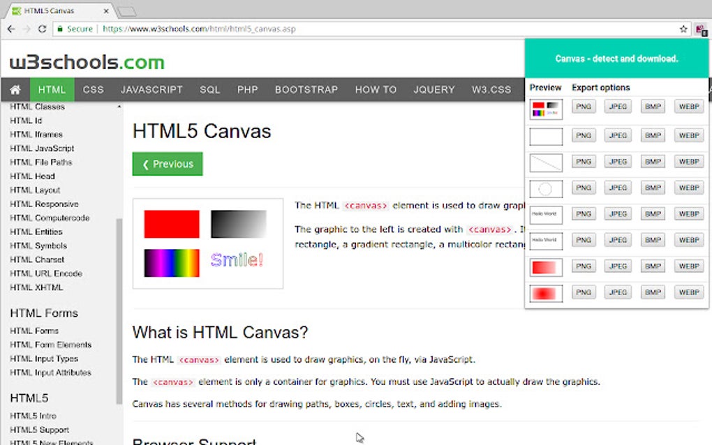712x445 pixels.
Task: Open HTML File Paths sidebar link
Action: click(41, 162)
